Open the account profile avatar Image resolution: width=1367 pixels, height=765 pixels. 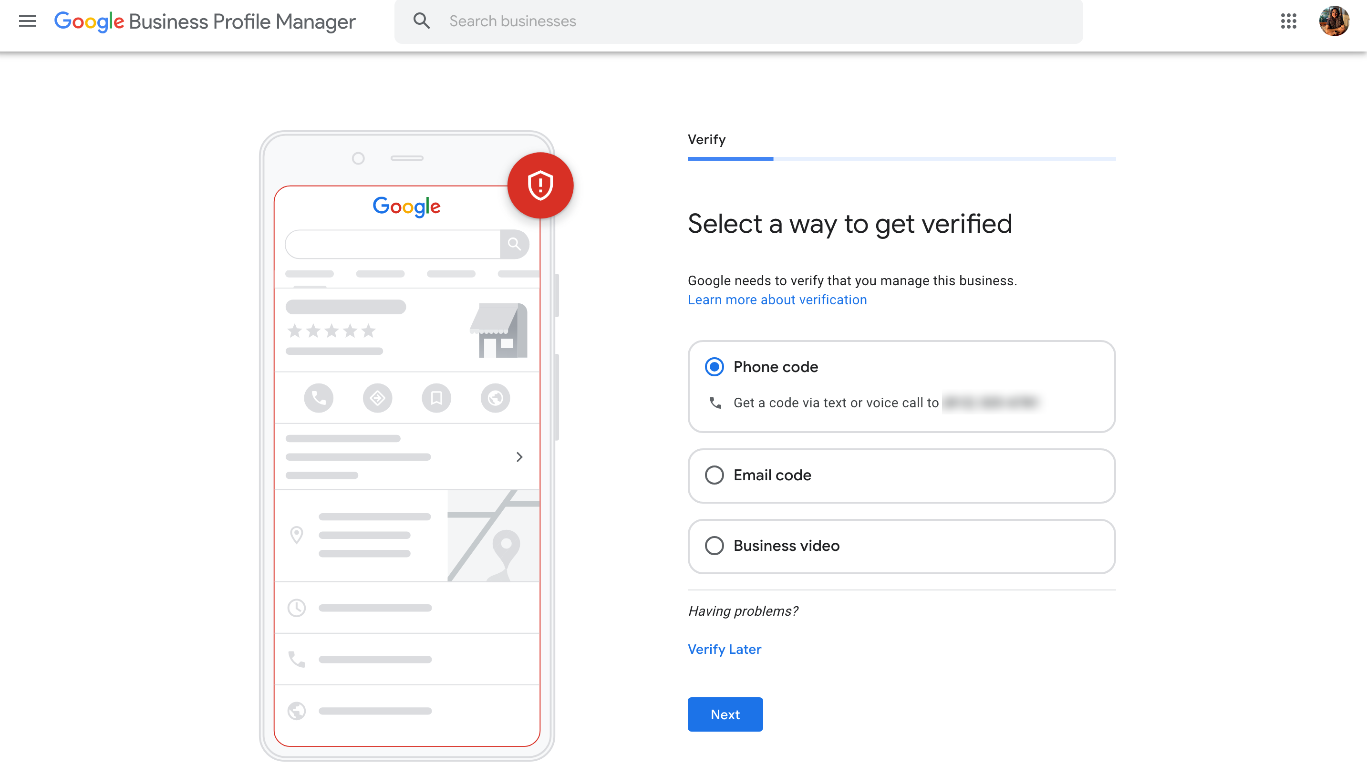pyautogui.click(x=1334, y=21)
